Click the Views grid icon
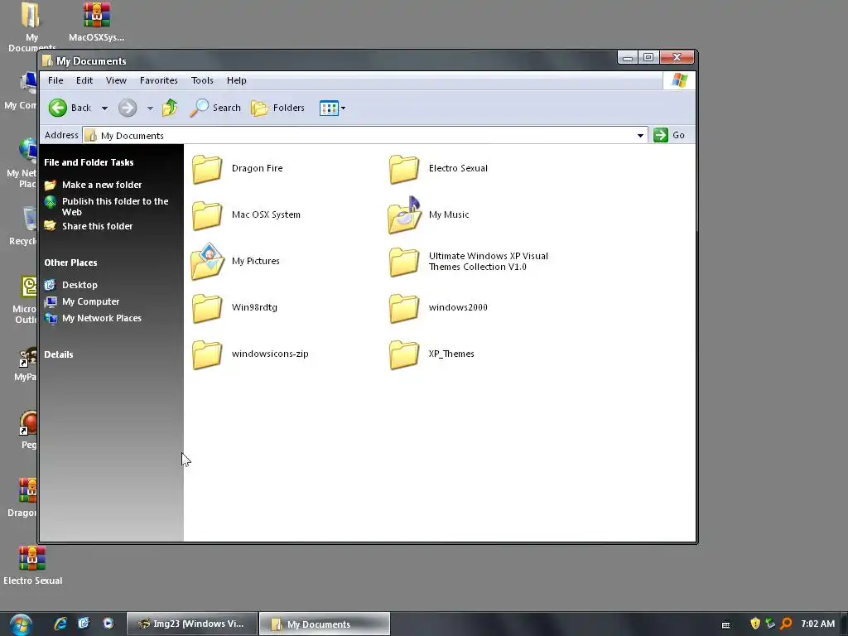Screen dimensions: 848x636 (x=329, y=108)
